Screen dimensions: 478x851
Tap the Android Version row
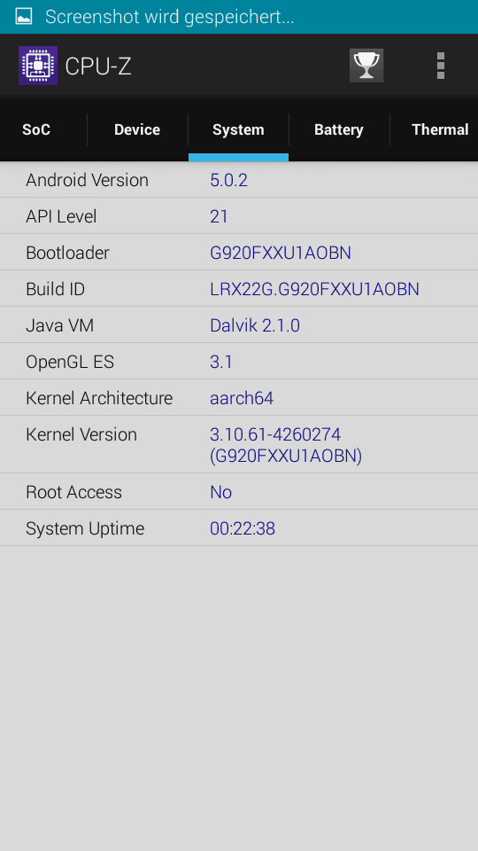coord(239,180)
